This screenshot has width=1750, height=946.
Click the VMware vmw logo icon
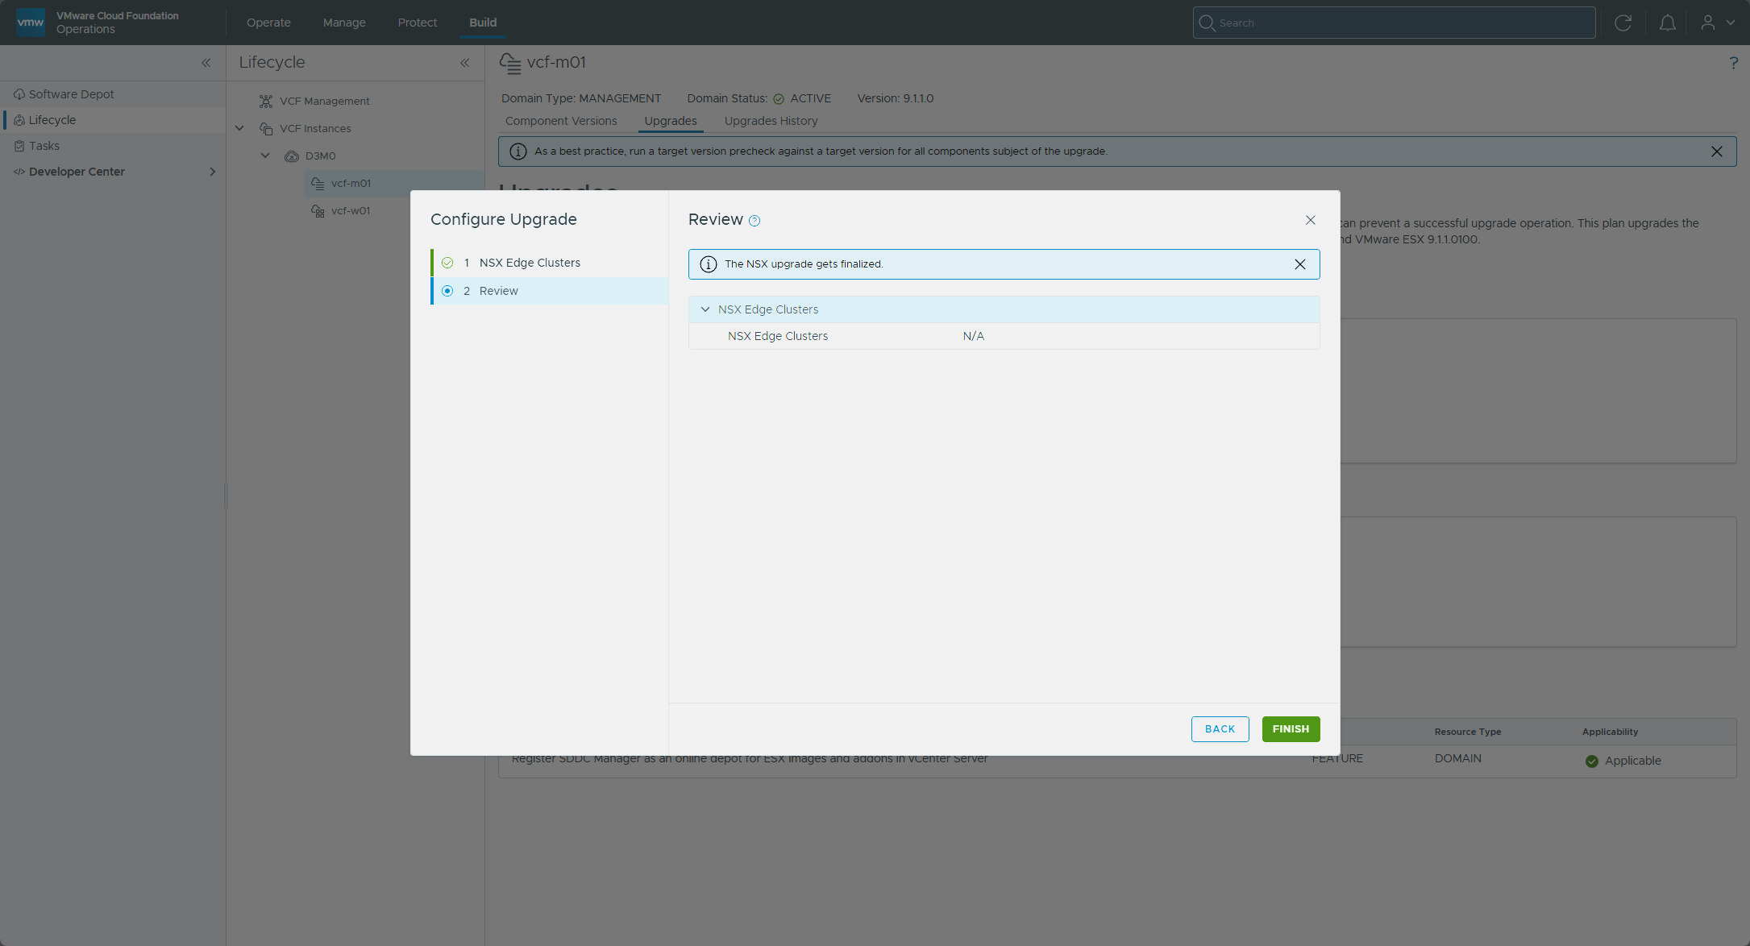coord(31,23)
